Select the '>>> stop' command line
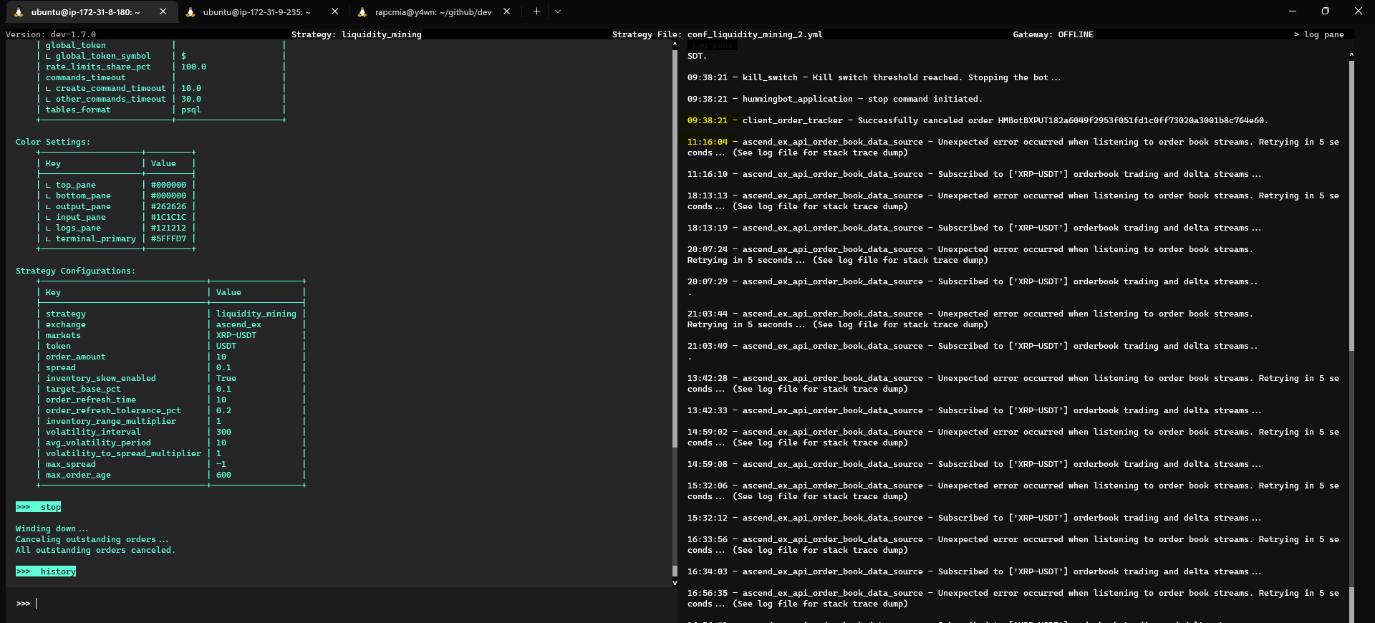Image resolution: width=1375 pixels, height=623 pixels. coord(39,507)
